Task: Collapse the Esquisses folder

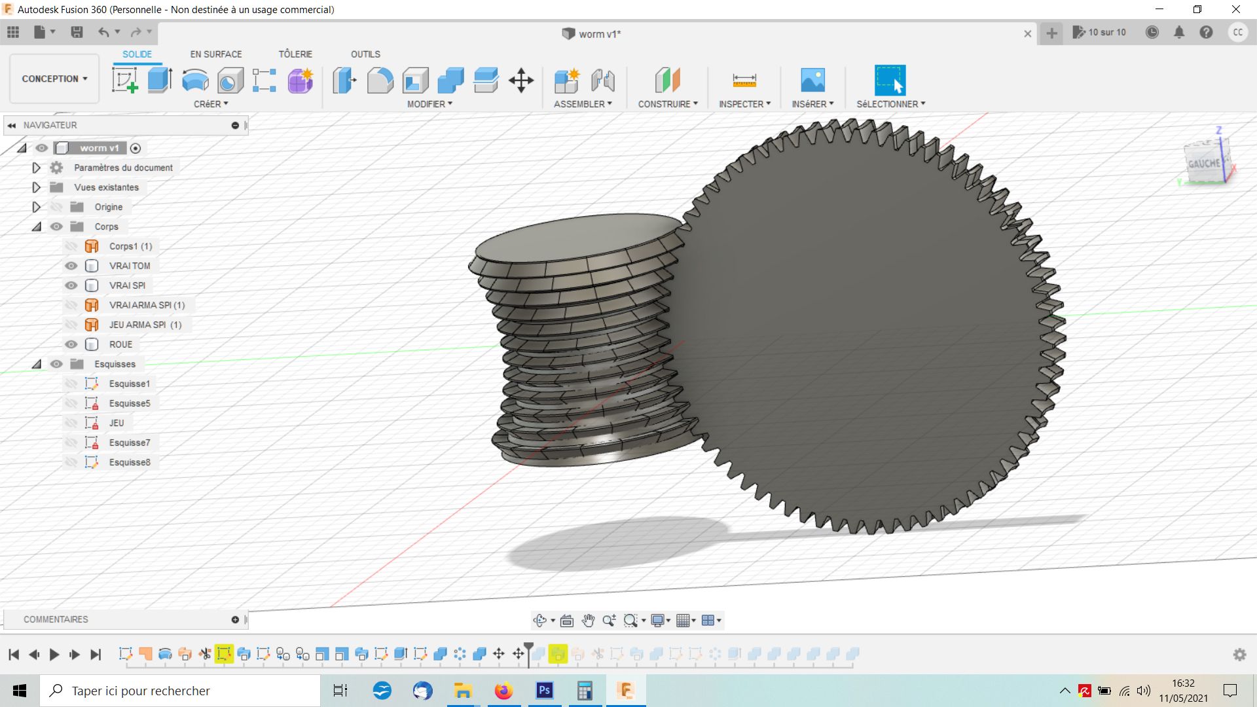Action: 36,364
